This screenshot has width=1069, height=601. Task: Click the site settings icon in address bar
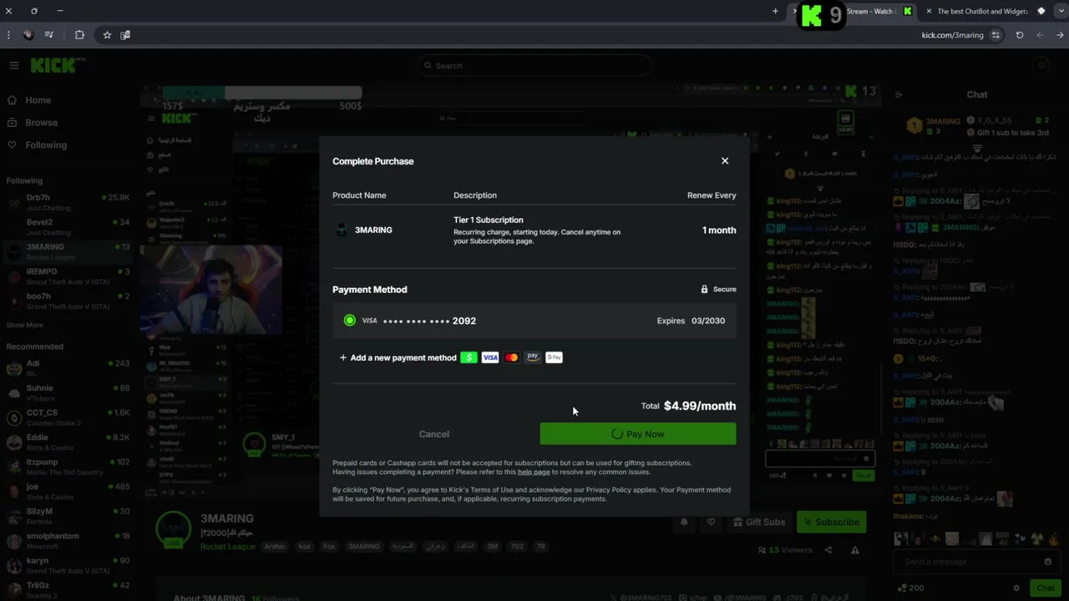pos(996,35)
